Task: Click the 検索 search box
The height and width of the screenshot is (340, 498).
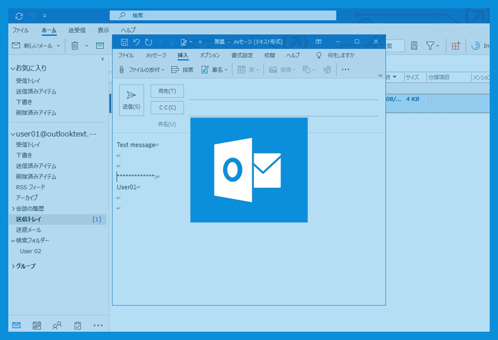Action: coord(223,16)
